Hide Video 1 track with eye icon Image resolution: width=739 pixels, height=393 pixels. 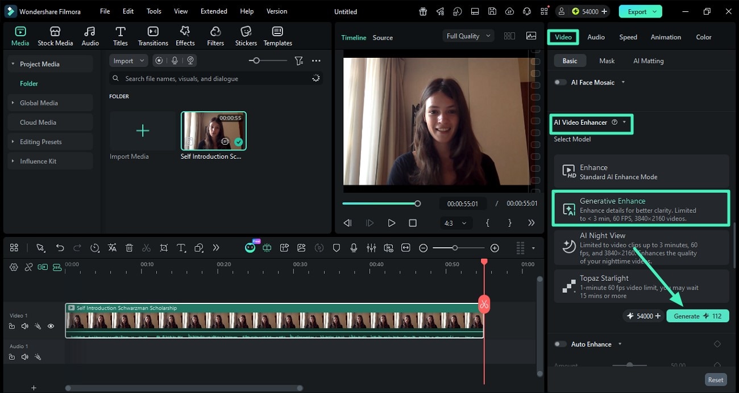(51, 326)
